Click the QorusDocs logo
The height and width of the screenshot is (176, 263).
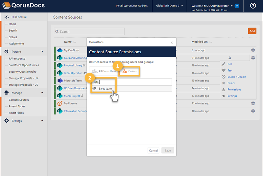point(23,5)
